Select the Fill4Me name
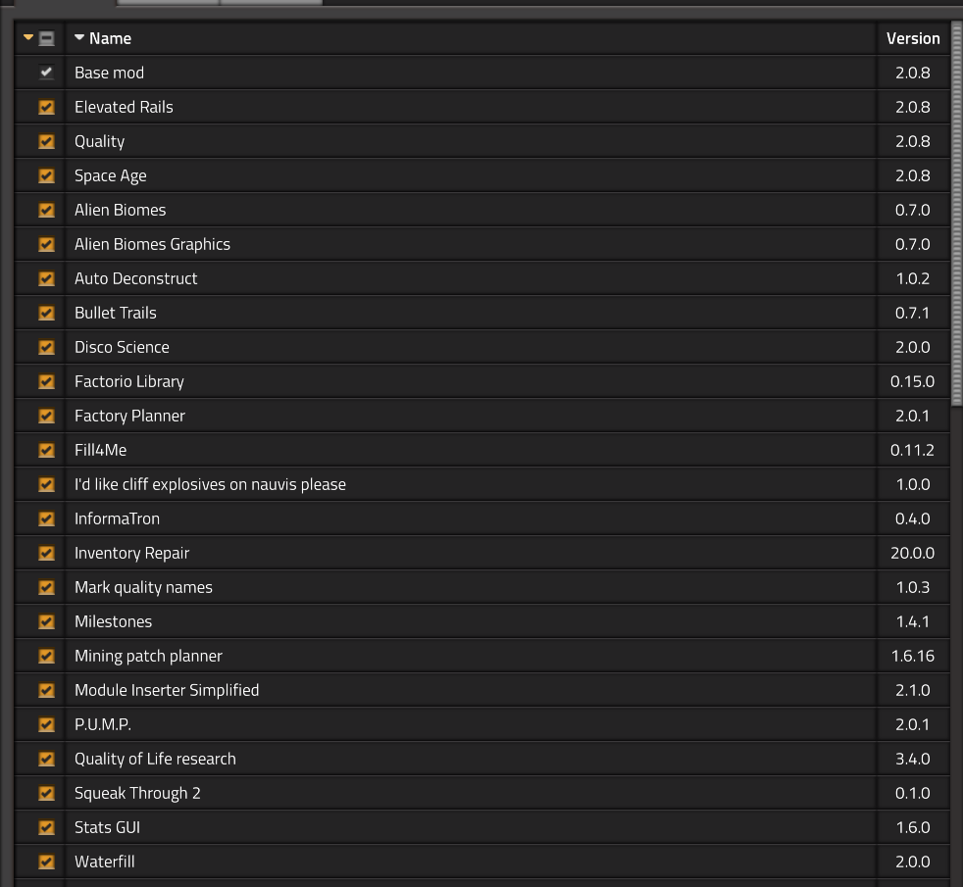The height and width of the screenshot is (887, 963). 101,450
